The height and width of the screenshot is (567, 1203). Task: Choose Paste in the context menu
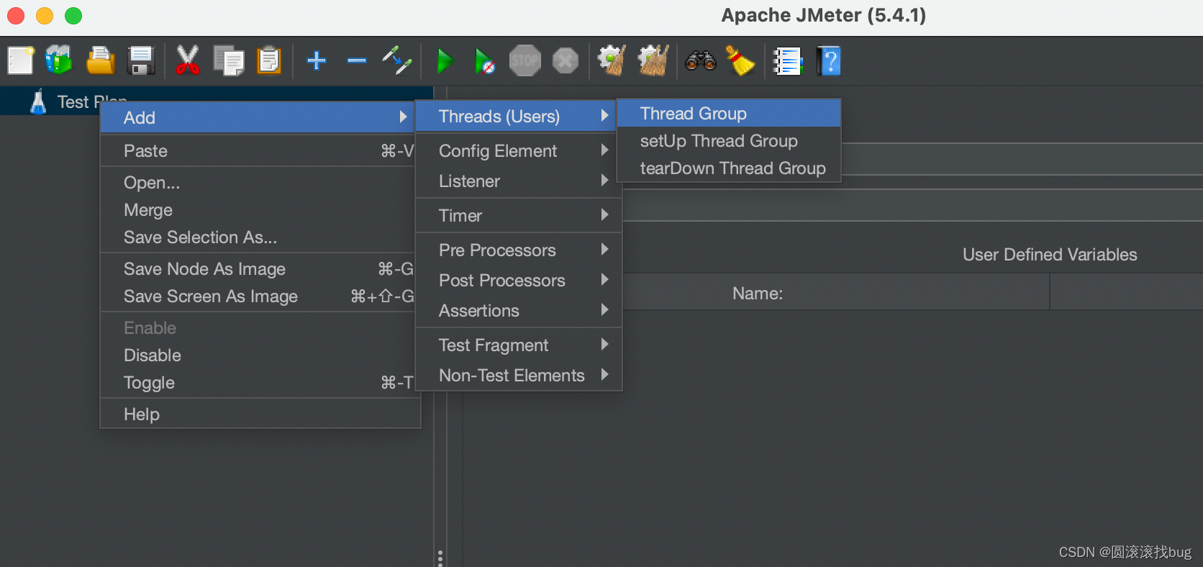[259, 150]
